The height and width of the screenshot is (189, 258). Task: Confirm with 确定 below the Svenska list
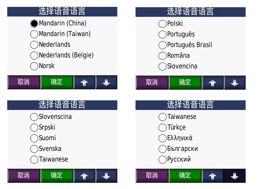tap(57, 176)
